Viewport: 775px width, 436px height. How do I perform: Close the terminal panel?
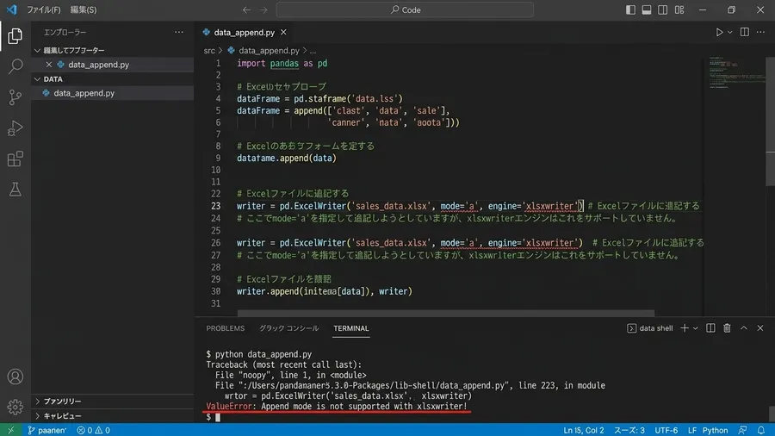pos(760,328)
